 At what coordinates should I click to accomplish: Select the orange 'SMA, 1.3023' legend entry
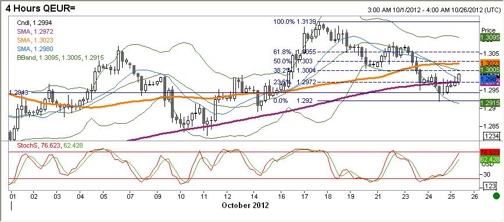[x=35, y=40]
